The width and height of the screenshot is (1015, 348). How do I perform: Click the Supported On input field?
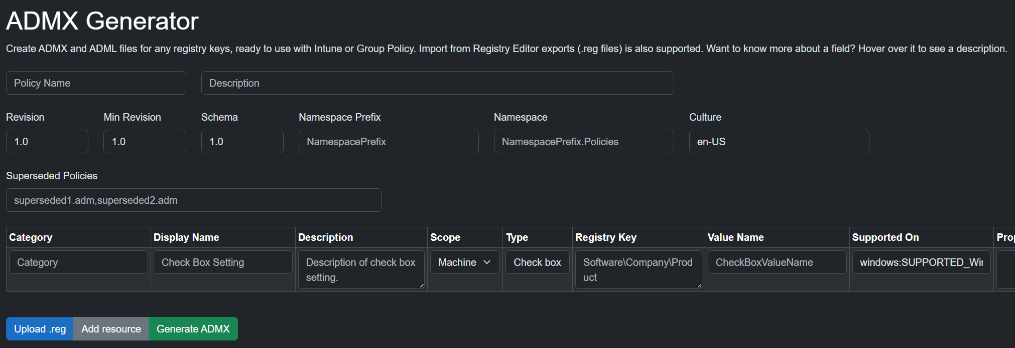(x=921, y=262)
